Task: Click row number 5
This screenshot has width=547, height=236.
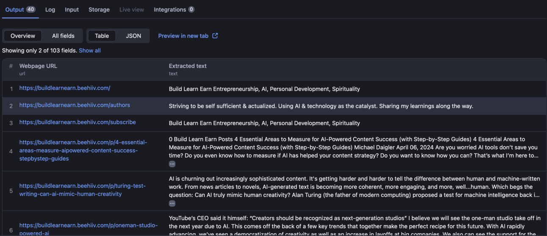Action: coord(11,191)
